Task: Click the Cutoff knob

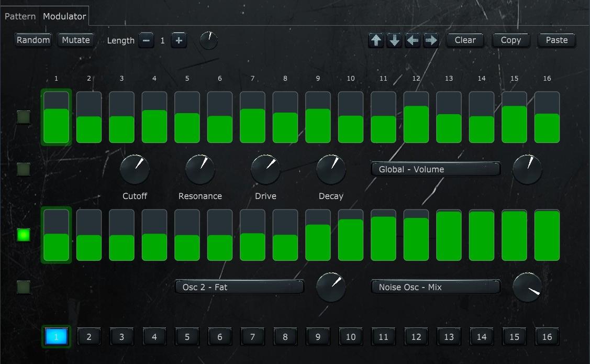Action: click(135, 169)
